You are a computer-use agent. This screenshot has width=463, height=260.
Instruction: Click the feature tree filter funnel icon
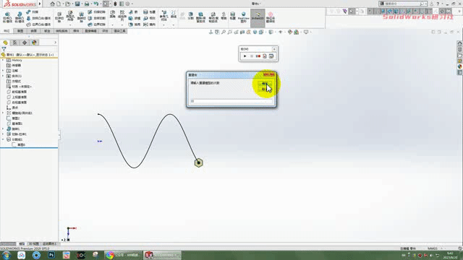pyautogui.click(x=4, y=49)
